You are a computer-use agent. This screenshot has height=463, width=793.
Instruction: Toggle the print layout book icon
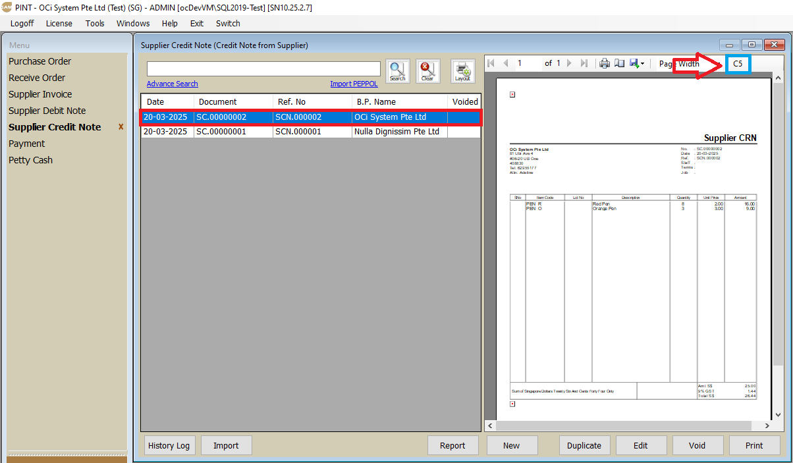click(x=619, y=63)
